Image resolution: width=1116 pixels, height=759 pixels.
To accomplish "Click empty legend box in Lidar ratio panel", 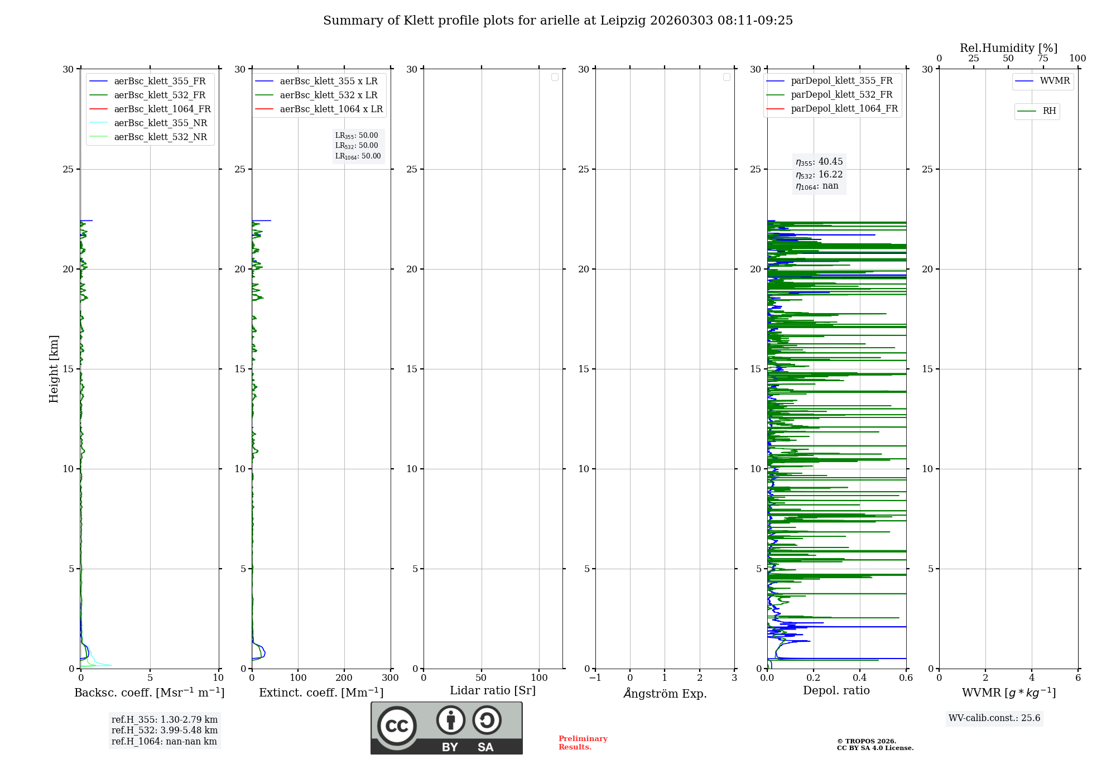I will [x=555, y=77].
